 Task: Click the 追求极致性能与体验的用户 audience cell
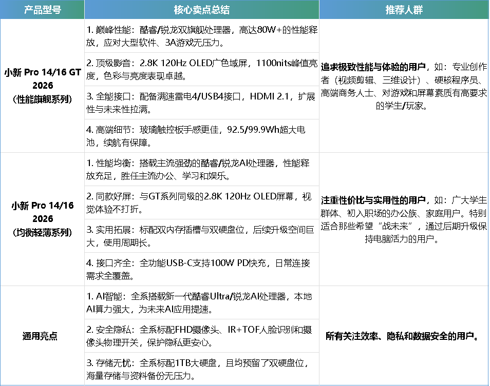pyautogui.click(x=404, y=86)
